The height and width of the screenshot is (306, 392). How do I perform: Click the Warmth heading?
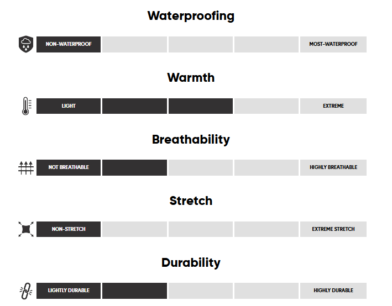(x=191, y=78)
